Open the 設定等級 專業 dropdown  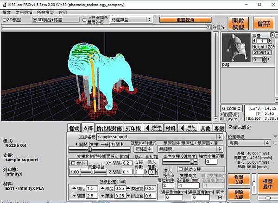pos(249,143)
